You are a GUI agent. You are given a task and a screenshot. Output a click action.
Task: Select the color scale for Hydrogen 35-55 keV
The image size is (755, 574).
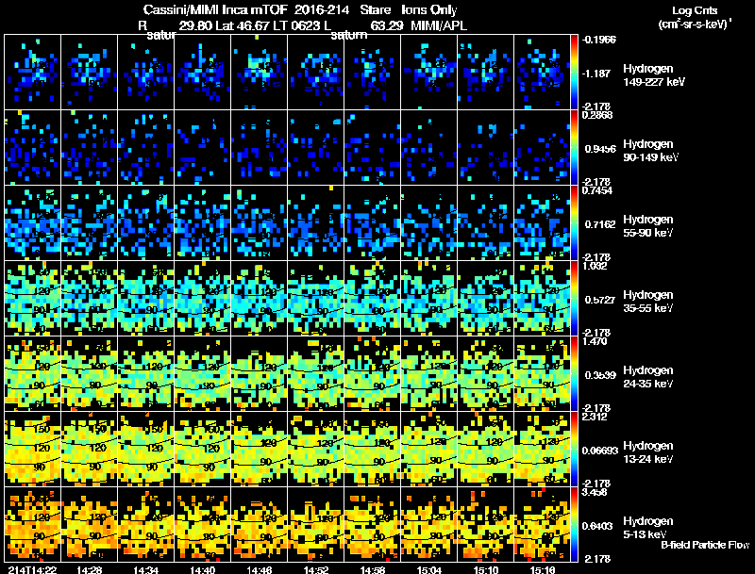point(576,298)
